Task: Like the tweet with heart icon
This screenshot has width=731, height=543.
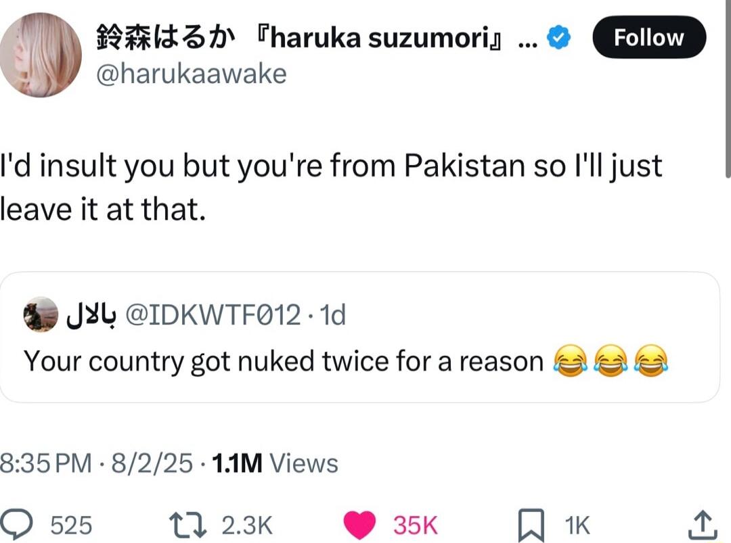Action: tap(359, 525)
